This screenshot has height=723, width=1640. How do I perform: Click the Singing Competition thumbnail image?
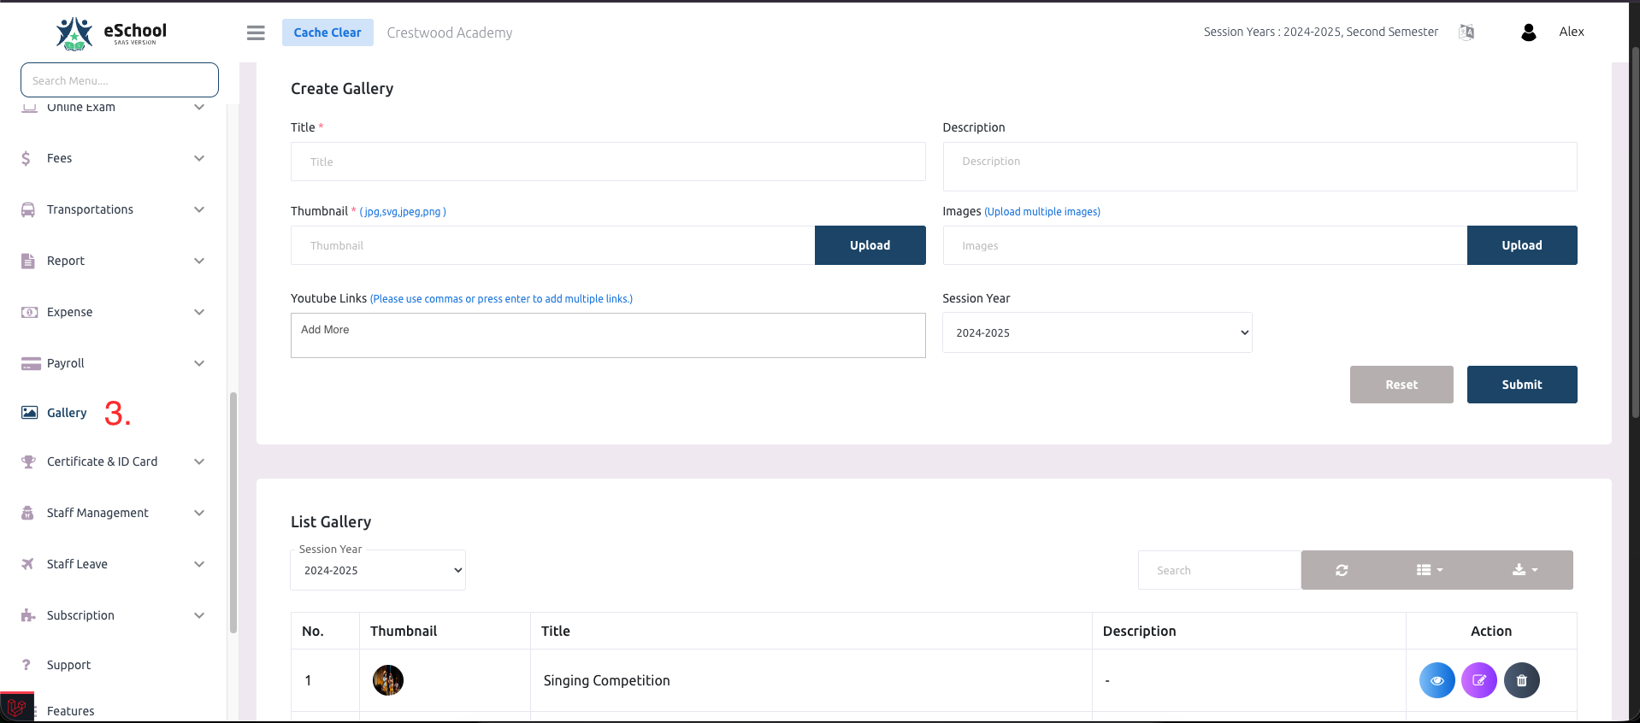tap(388, 680)
